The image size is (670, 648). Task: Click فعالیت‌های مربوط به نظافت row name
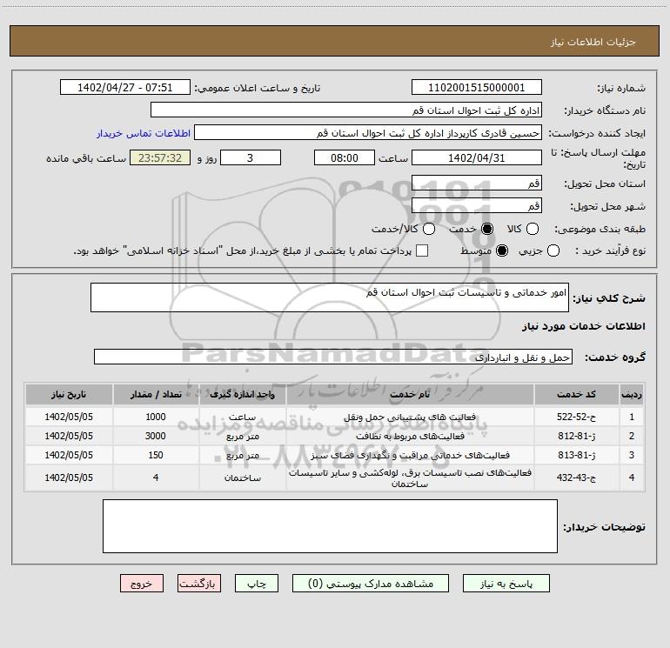click(x=410, y=436)
